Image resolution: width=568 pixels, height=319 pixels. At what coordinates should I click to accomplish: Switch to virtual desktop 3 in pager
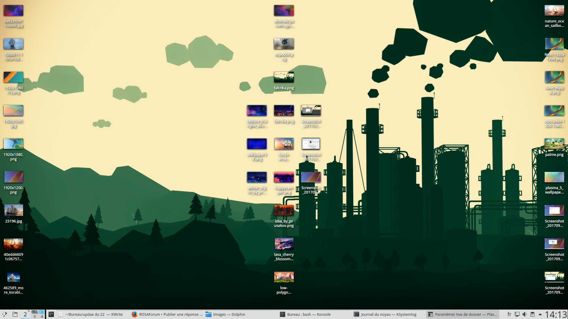(x=35, y=317)
